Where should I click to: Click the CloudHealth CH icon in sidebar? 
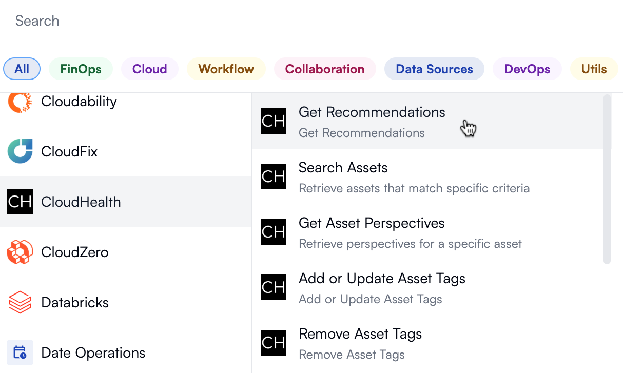[20, 202]
